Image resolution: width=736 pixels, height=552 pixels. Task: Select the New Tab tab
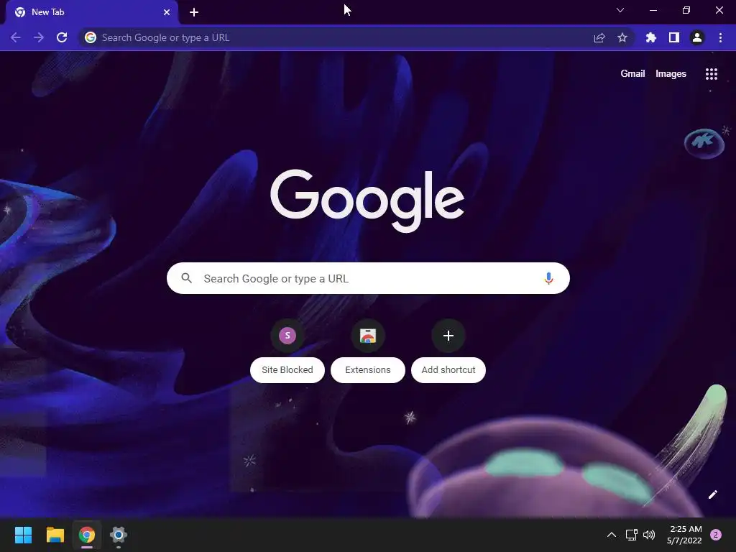pos(92,12)
